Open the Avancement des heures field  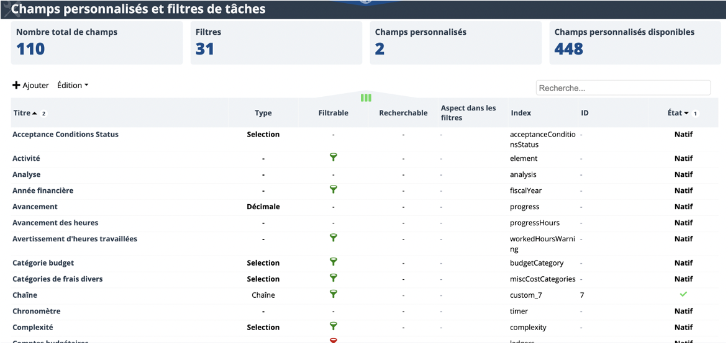(55, 223)
